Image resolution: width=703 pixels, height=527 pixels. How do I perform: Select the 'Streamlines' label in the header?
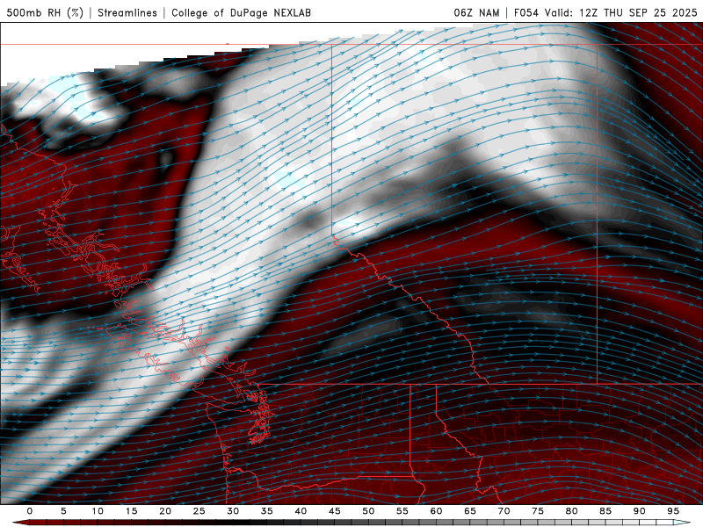point(127,12)
